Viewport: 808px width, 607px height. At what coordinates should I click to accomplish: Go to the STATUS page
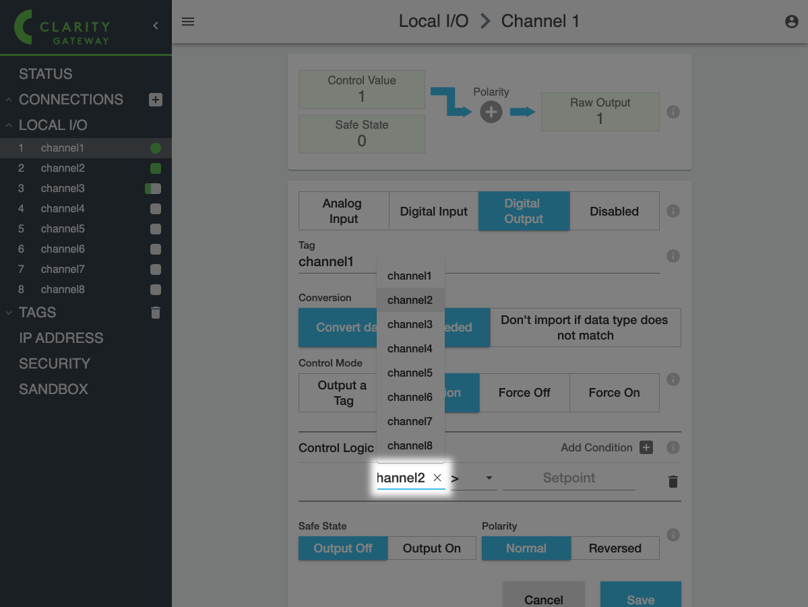click(x=46, y=74)
